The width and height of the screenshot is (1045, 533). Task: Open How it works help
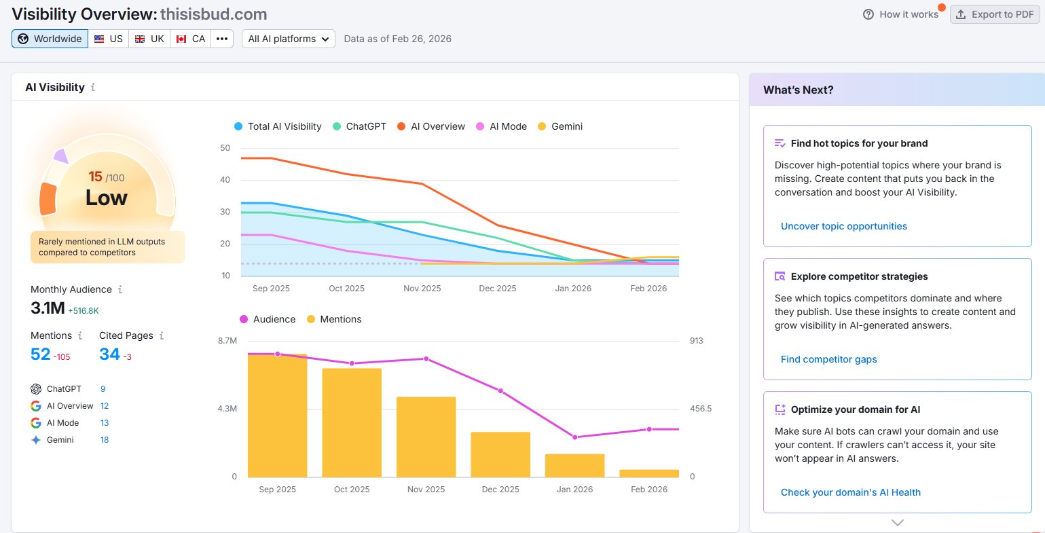(x=900, y=14)
